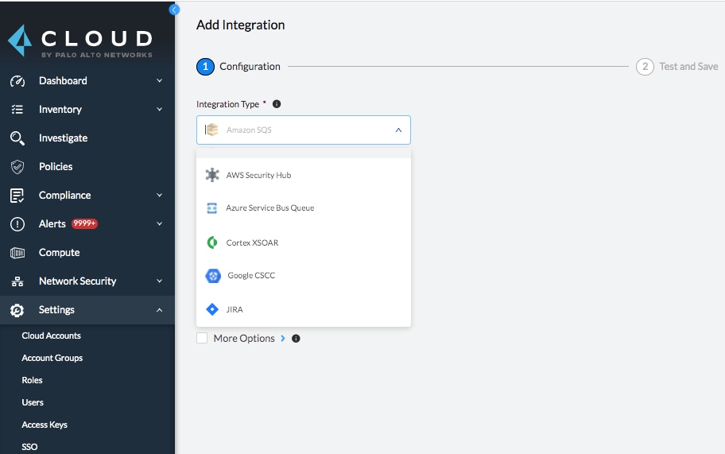Click the Inventory list icon
Image resolution: width=725 pixels, height=454 pixels.
(x=17, y=110)
